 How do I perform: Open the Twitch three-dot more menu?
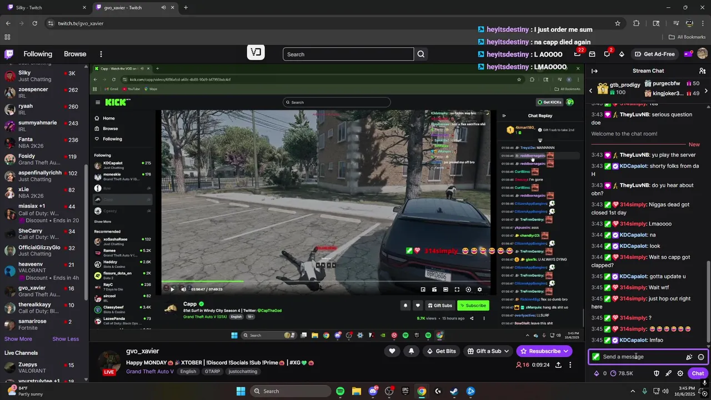pos(101,54)
